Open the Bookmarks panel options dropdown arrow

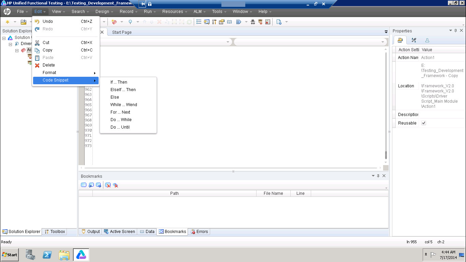373,176
